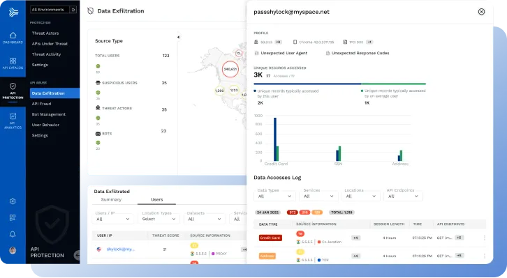The width and height of the screenshot is (507, 278).
Task: Open the Services dropdown in Data Accesses Log
Action: (318, 196)
